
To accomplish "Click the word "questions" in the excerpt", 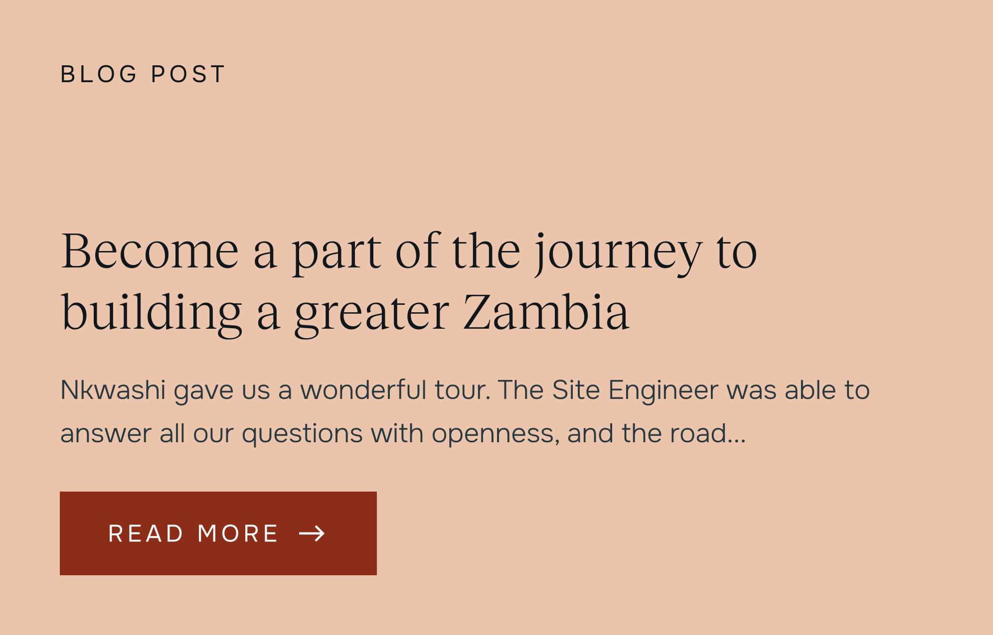I will coord(302,433).
